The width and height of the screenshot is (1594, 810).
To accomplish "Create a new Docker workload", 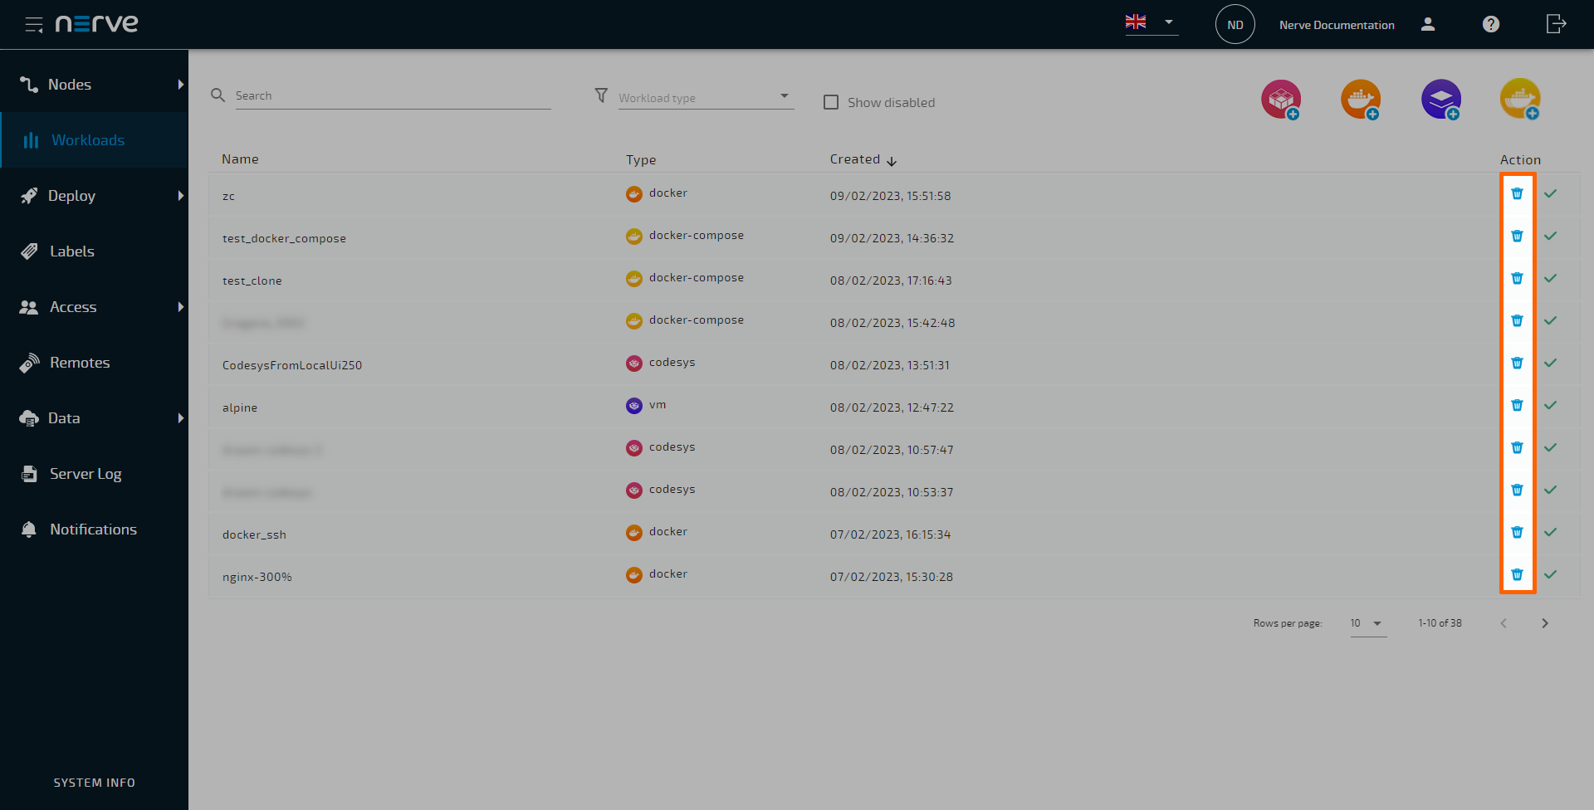I will (1360, 99).
